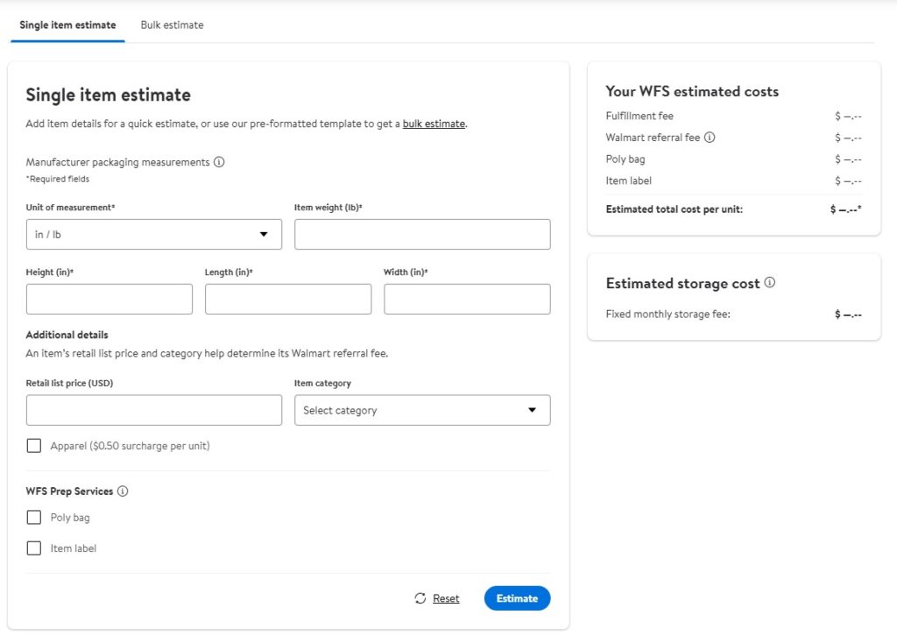Enable the Poly bag prep service
This screenshot has height=636, width=897.
34,518
